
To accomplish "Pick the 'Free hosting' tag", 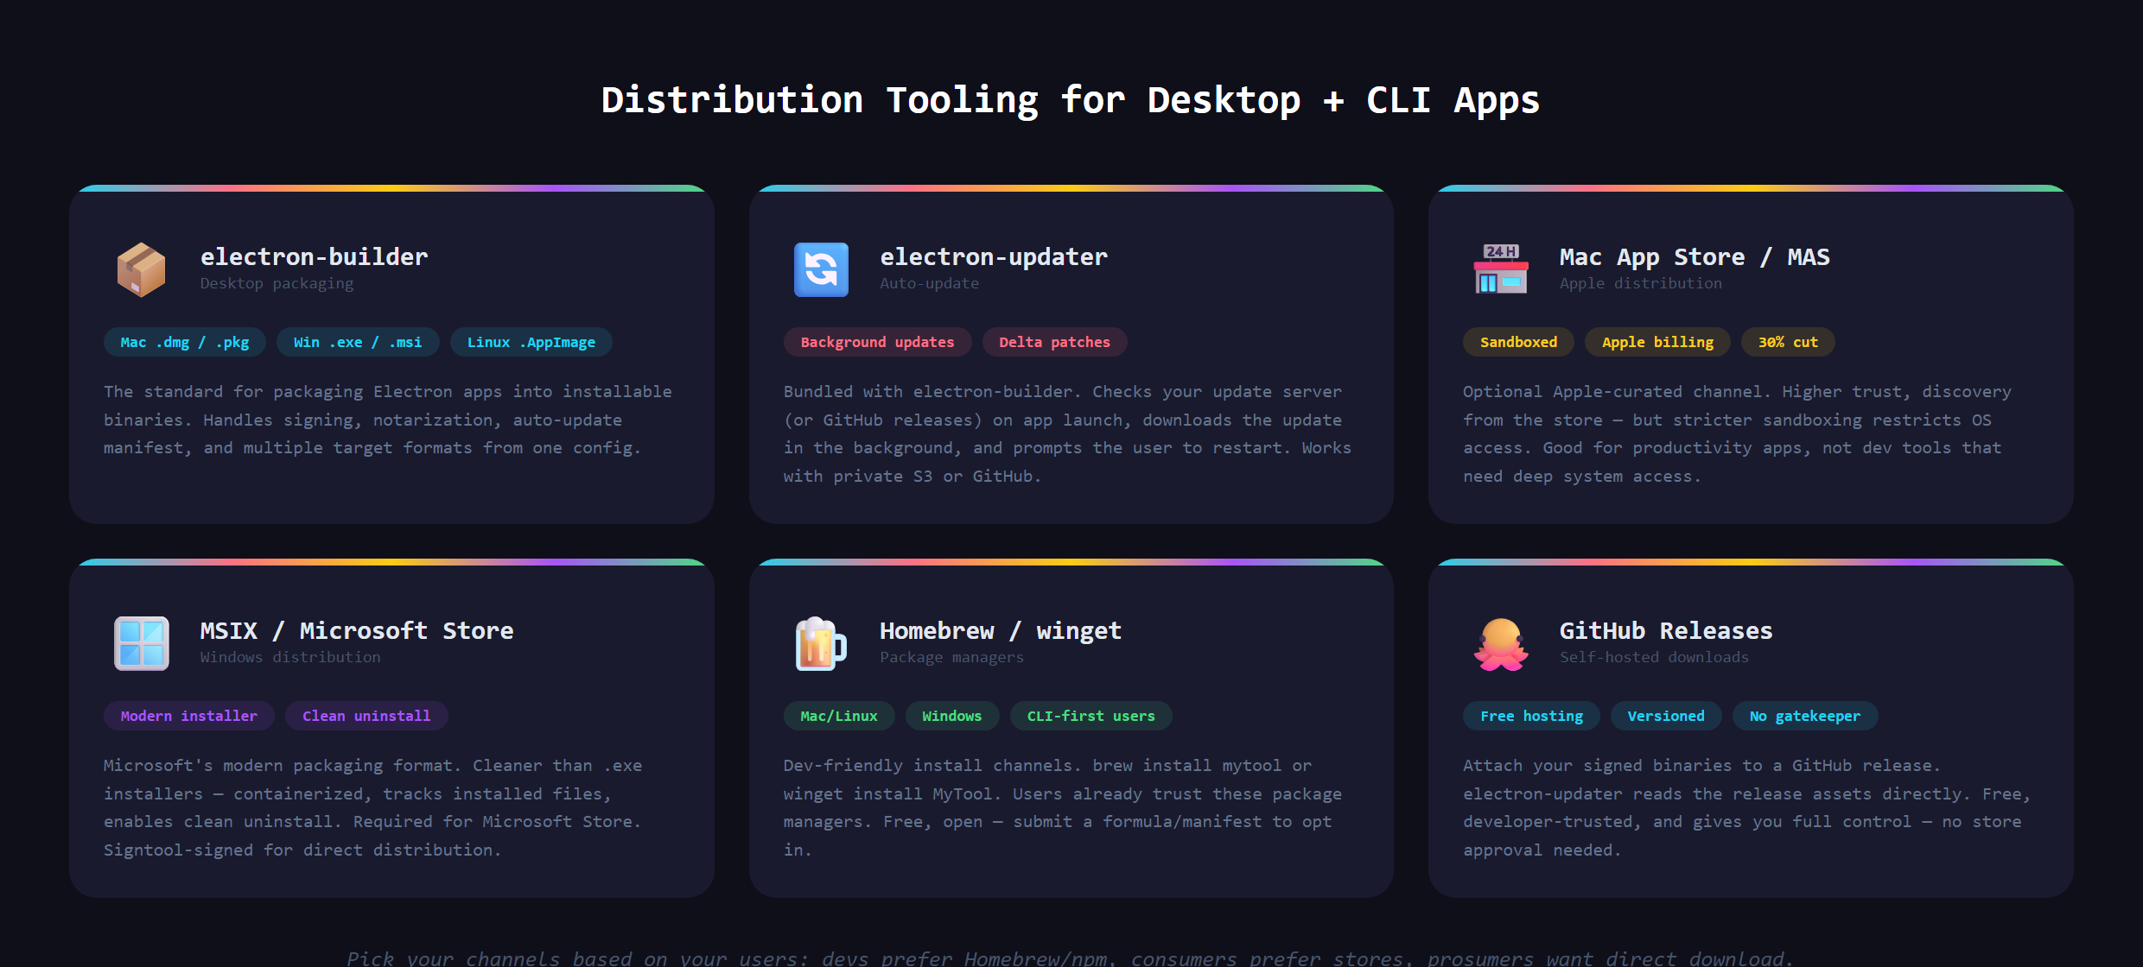I will point(1531,716).
